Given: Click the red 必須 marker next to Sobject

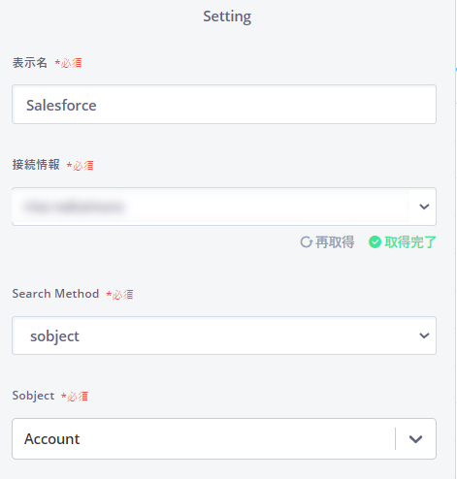Looking at the screenshot, I should (75, 397).
